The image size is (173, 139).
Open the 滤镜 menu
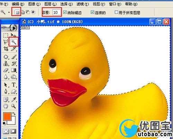pyautogui.click(x=83, y=4)
